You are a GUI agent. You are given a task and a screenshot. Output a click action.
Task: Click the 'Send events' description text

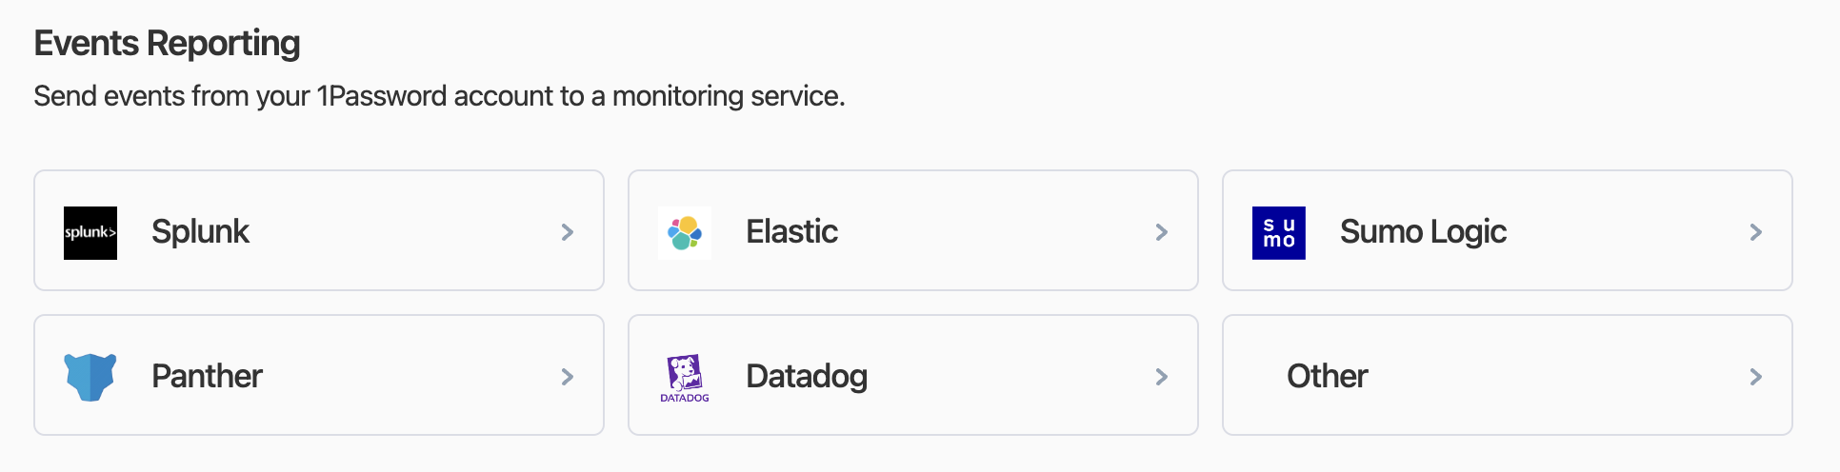(439, 96)
